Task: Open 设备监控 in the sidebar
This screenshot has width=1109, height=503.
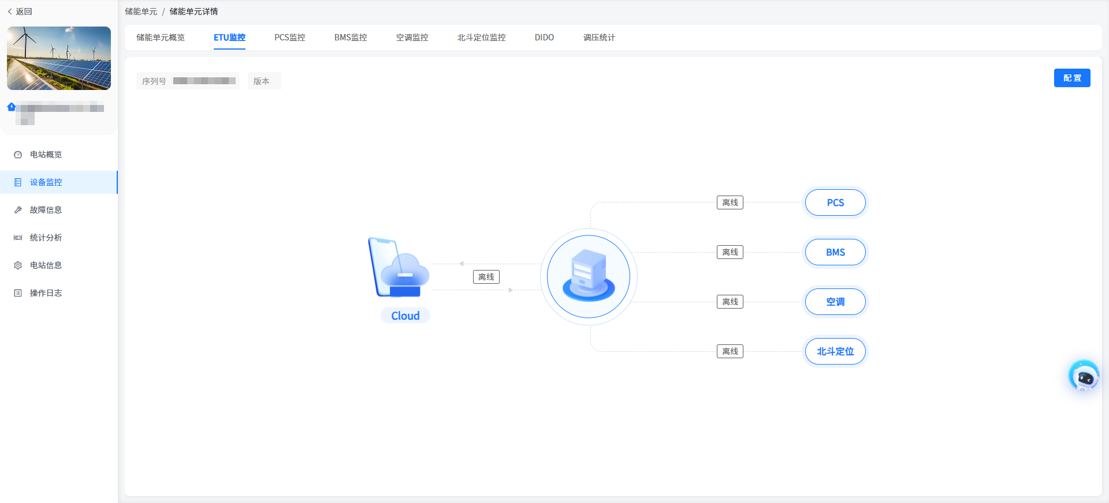Action: (x=46, y=182)
